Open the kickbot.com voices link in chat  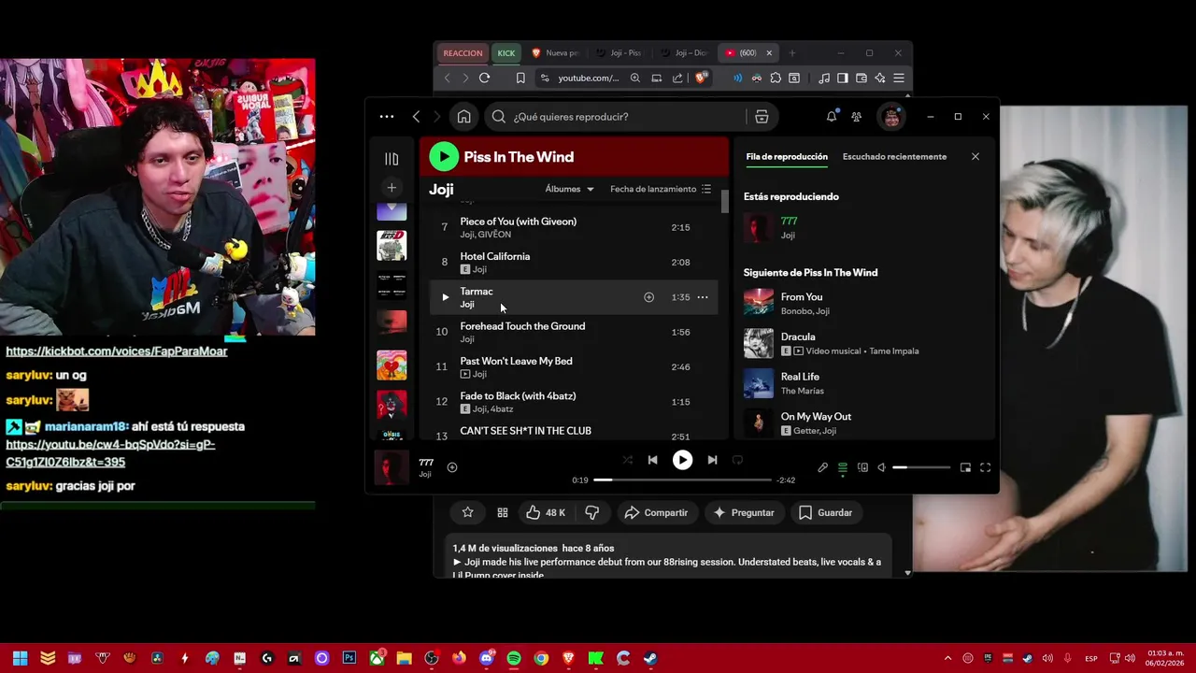(x=117, y=351)
